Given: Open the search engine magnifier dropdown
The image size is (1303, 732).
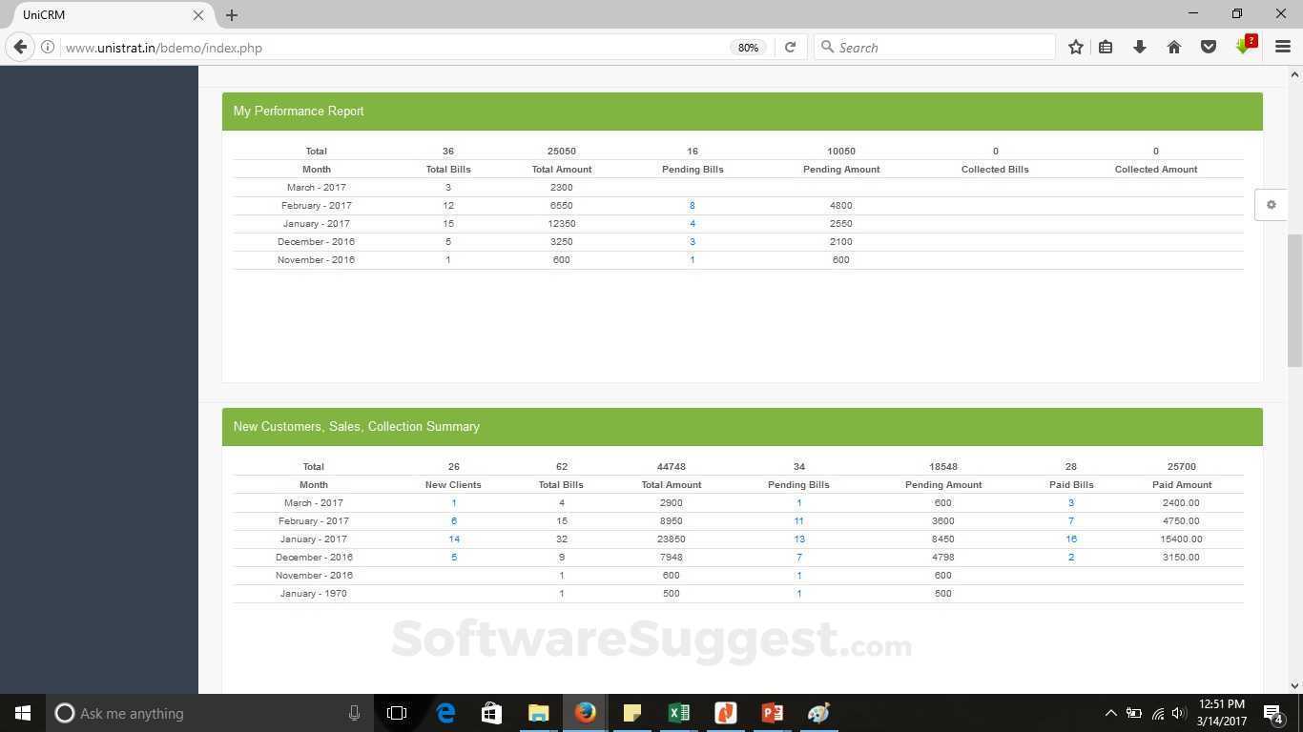Looking at the screenshot, I should point(827,47).
